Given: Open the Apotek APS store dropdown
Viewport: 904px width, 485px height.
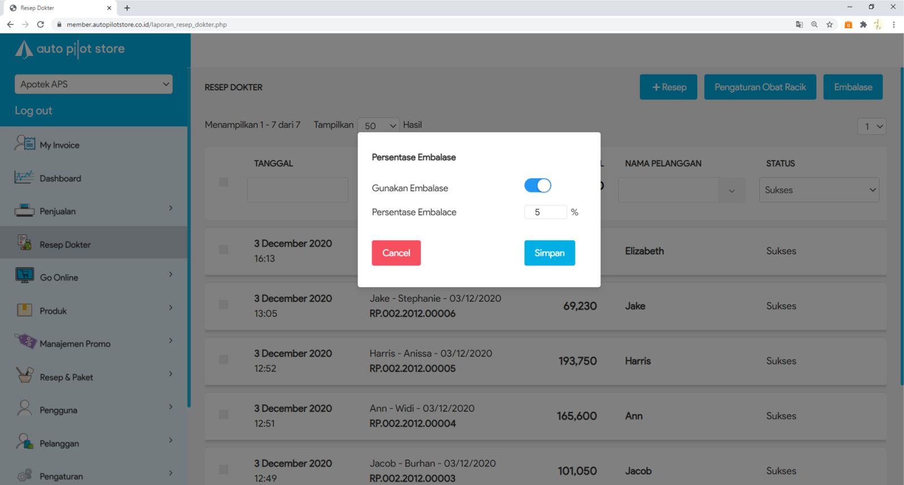Looking at the screenshot, I should tap(94, 84).
